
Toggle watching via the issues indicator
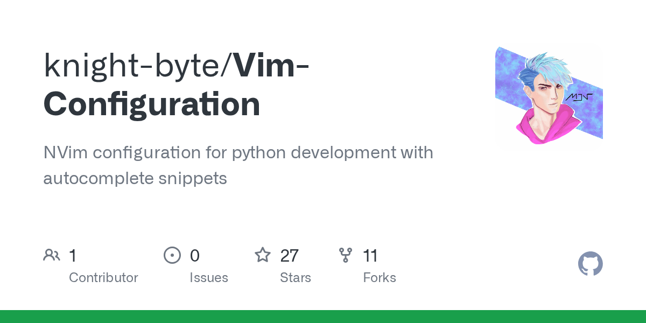point(172,255)
